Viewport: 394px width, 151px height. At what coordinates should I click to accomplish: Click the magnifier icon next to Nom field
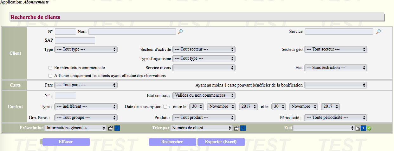pos(180,32)
